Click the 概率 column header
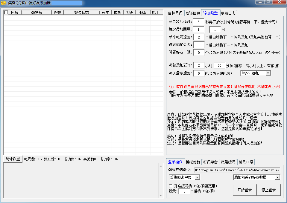The height and width of the screenshot is (203, 287). [x=143, y=13]
